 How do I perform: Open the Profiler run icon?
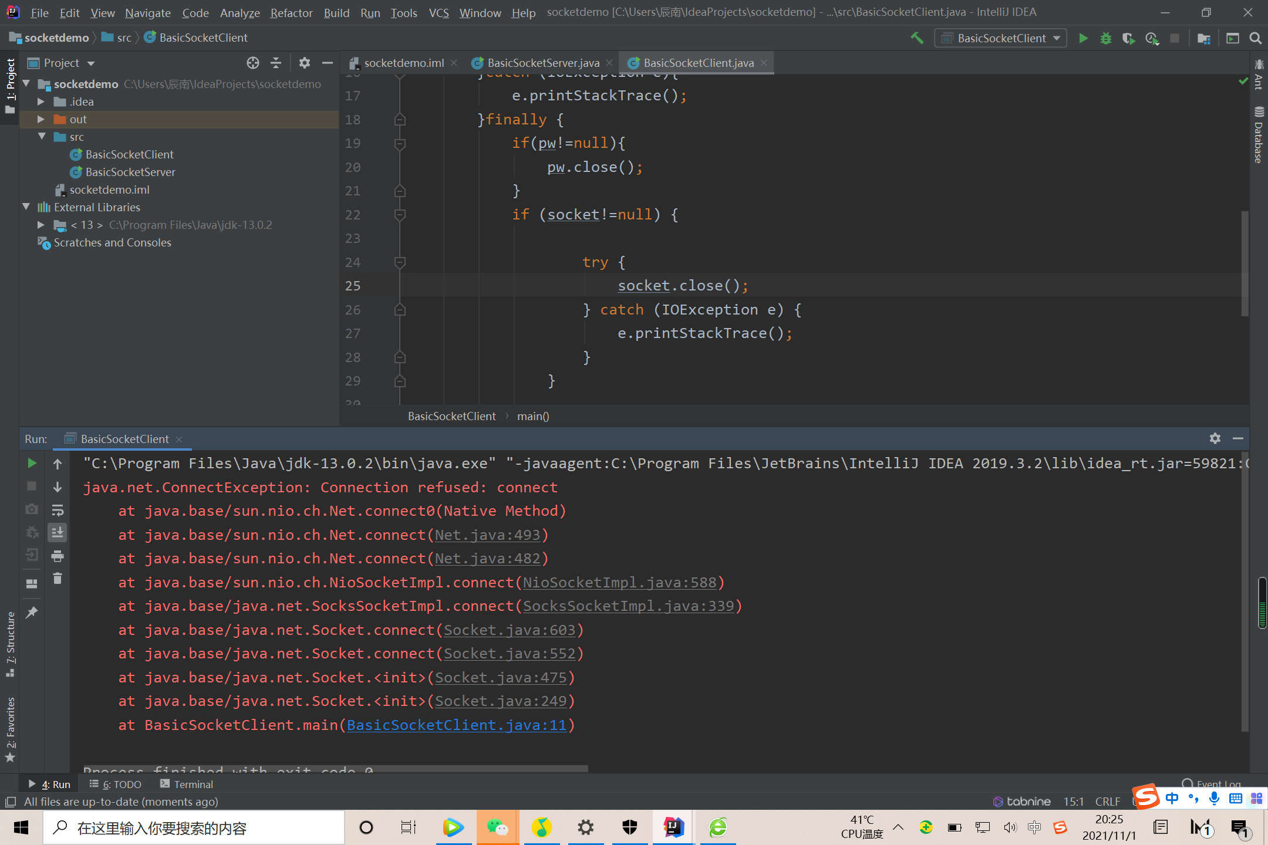coord(1152,38)
